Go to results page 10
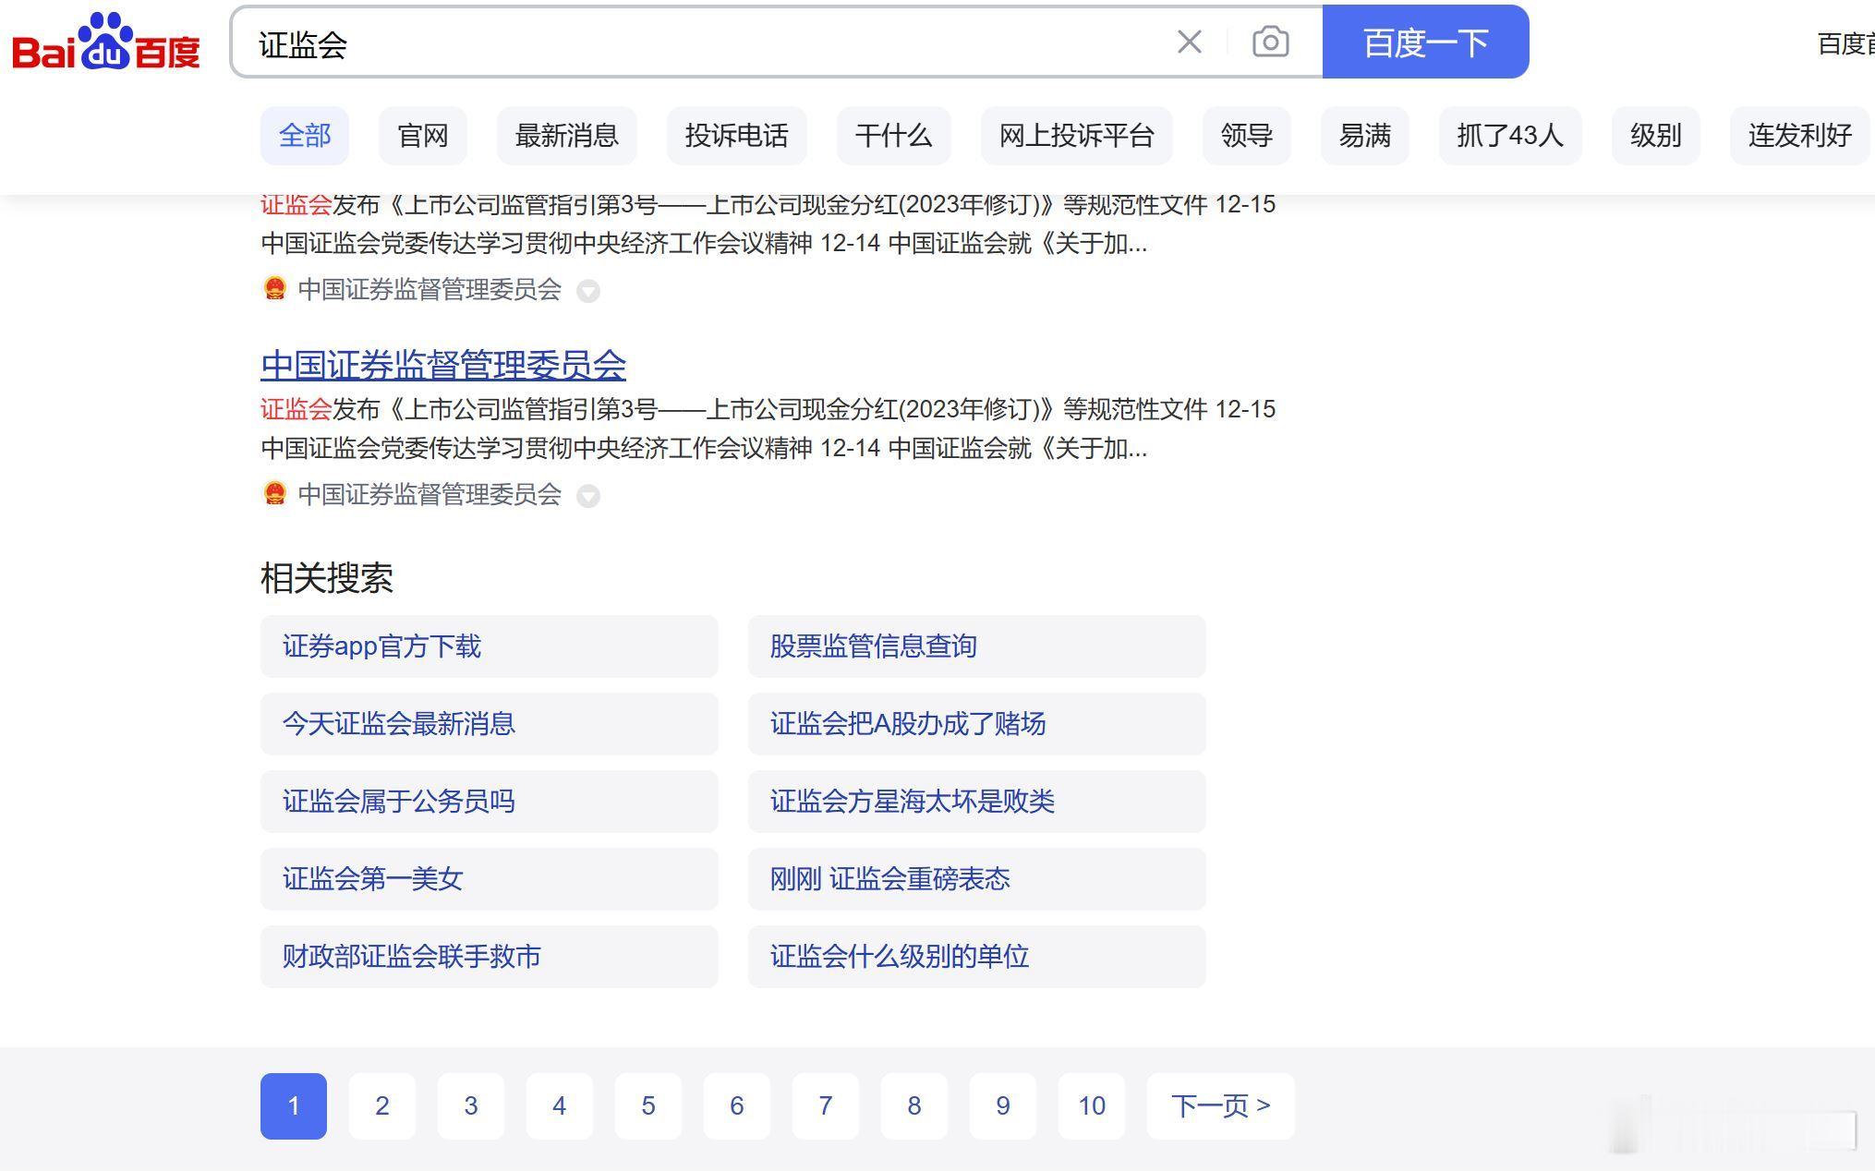The height and width of the screenshot is (1171, 1875). click(1092, 1106)
